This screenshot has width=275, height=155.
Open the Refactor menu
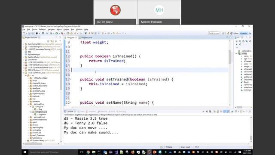pyautogui.click(x=42, y=29)
